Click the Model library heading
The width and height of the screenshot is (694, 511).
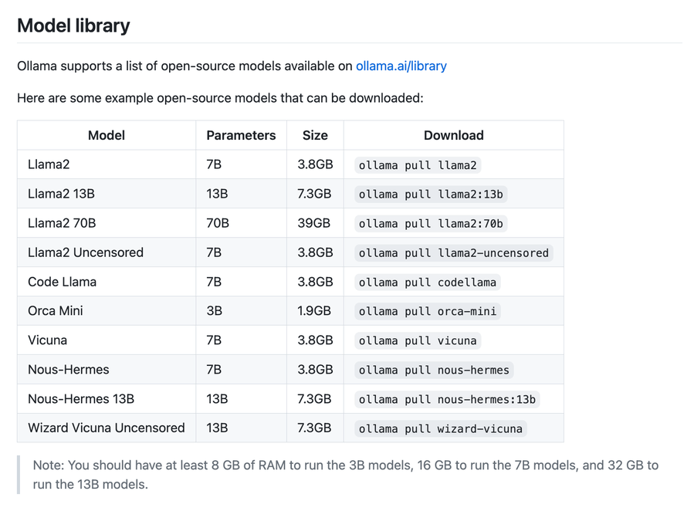tap(73, 25)
